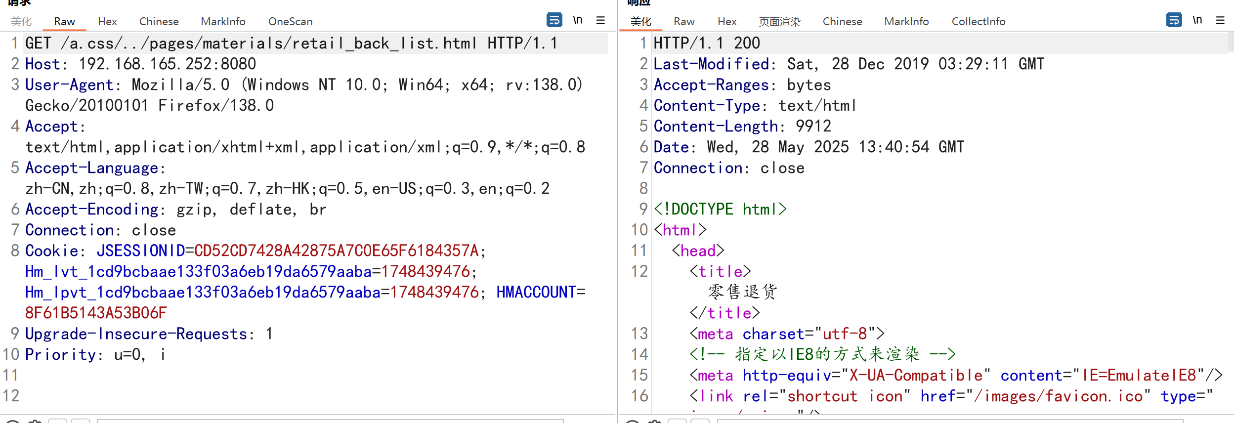
Task: Select the 美化 tab in response panel
Action: [641, 21]
